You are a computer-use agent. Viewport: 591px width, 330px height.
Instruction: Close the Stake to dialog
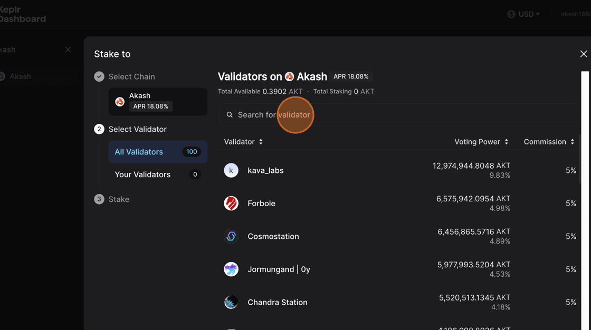point(583,54)
